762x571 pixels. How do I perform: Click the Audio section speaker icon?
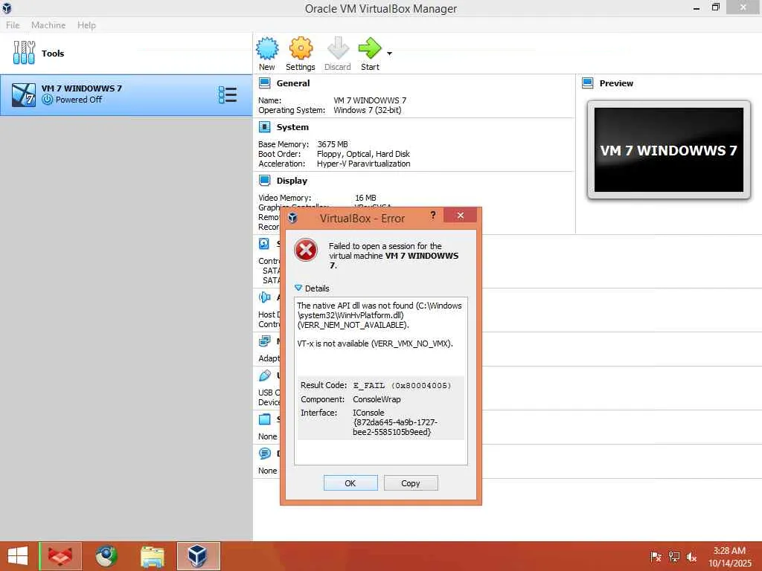pyautogui.click(x=264, y=297)
